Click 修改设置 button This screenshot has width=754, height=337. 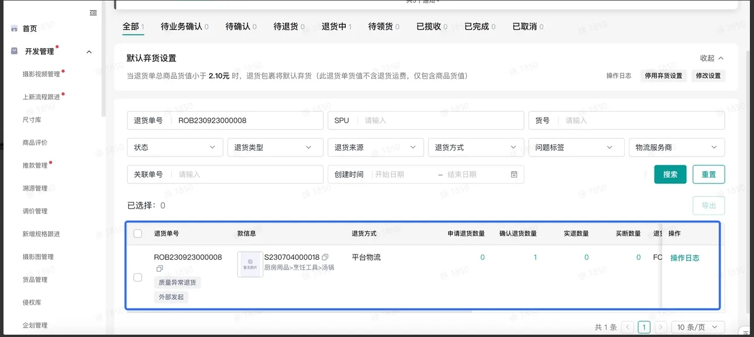coord(708,75)
